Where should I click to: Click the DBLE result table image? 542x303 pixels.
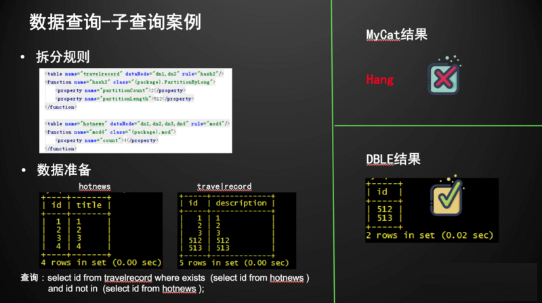432,210
